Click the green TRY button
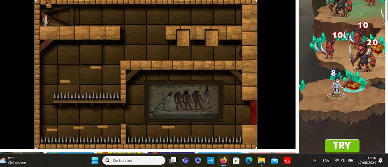This screenshot has height=167, width=388. [x=342, y=145]
